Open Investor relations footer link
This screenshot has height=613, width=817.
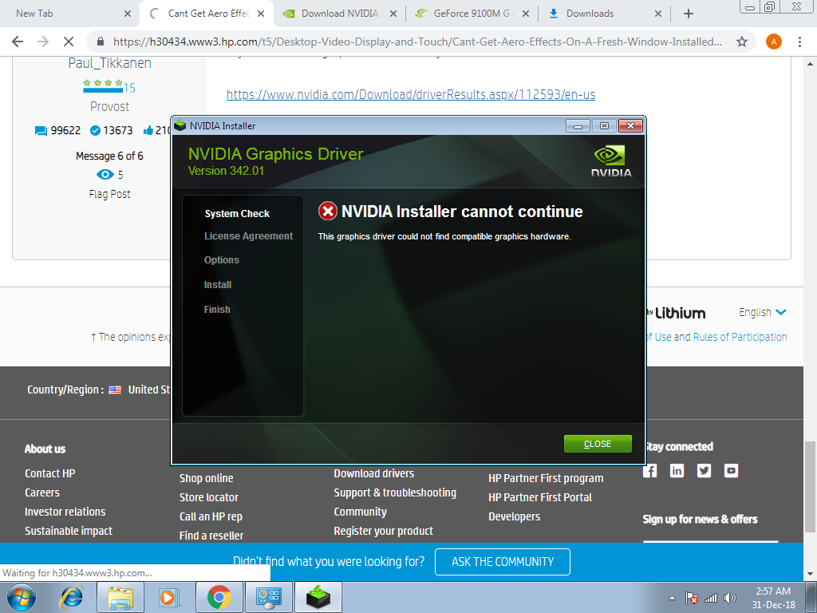(65, 512)
